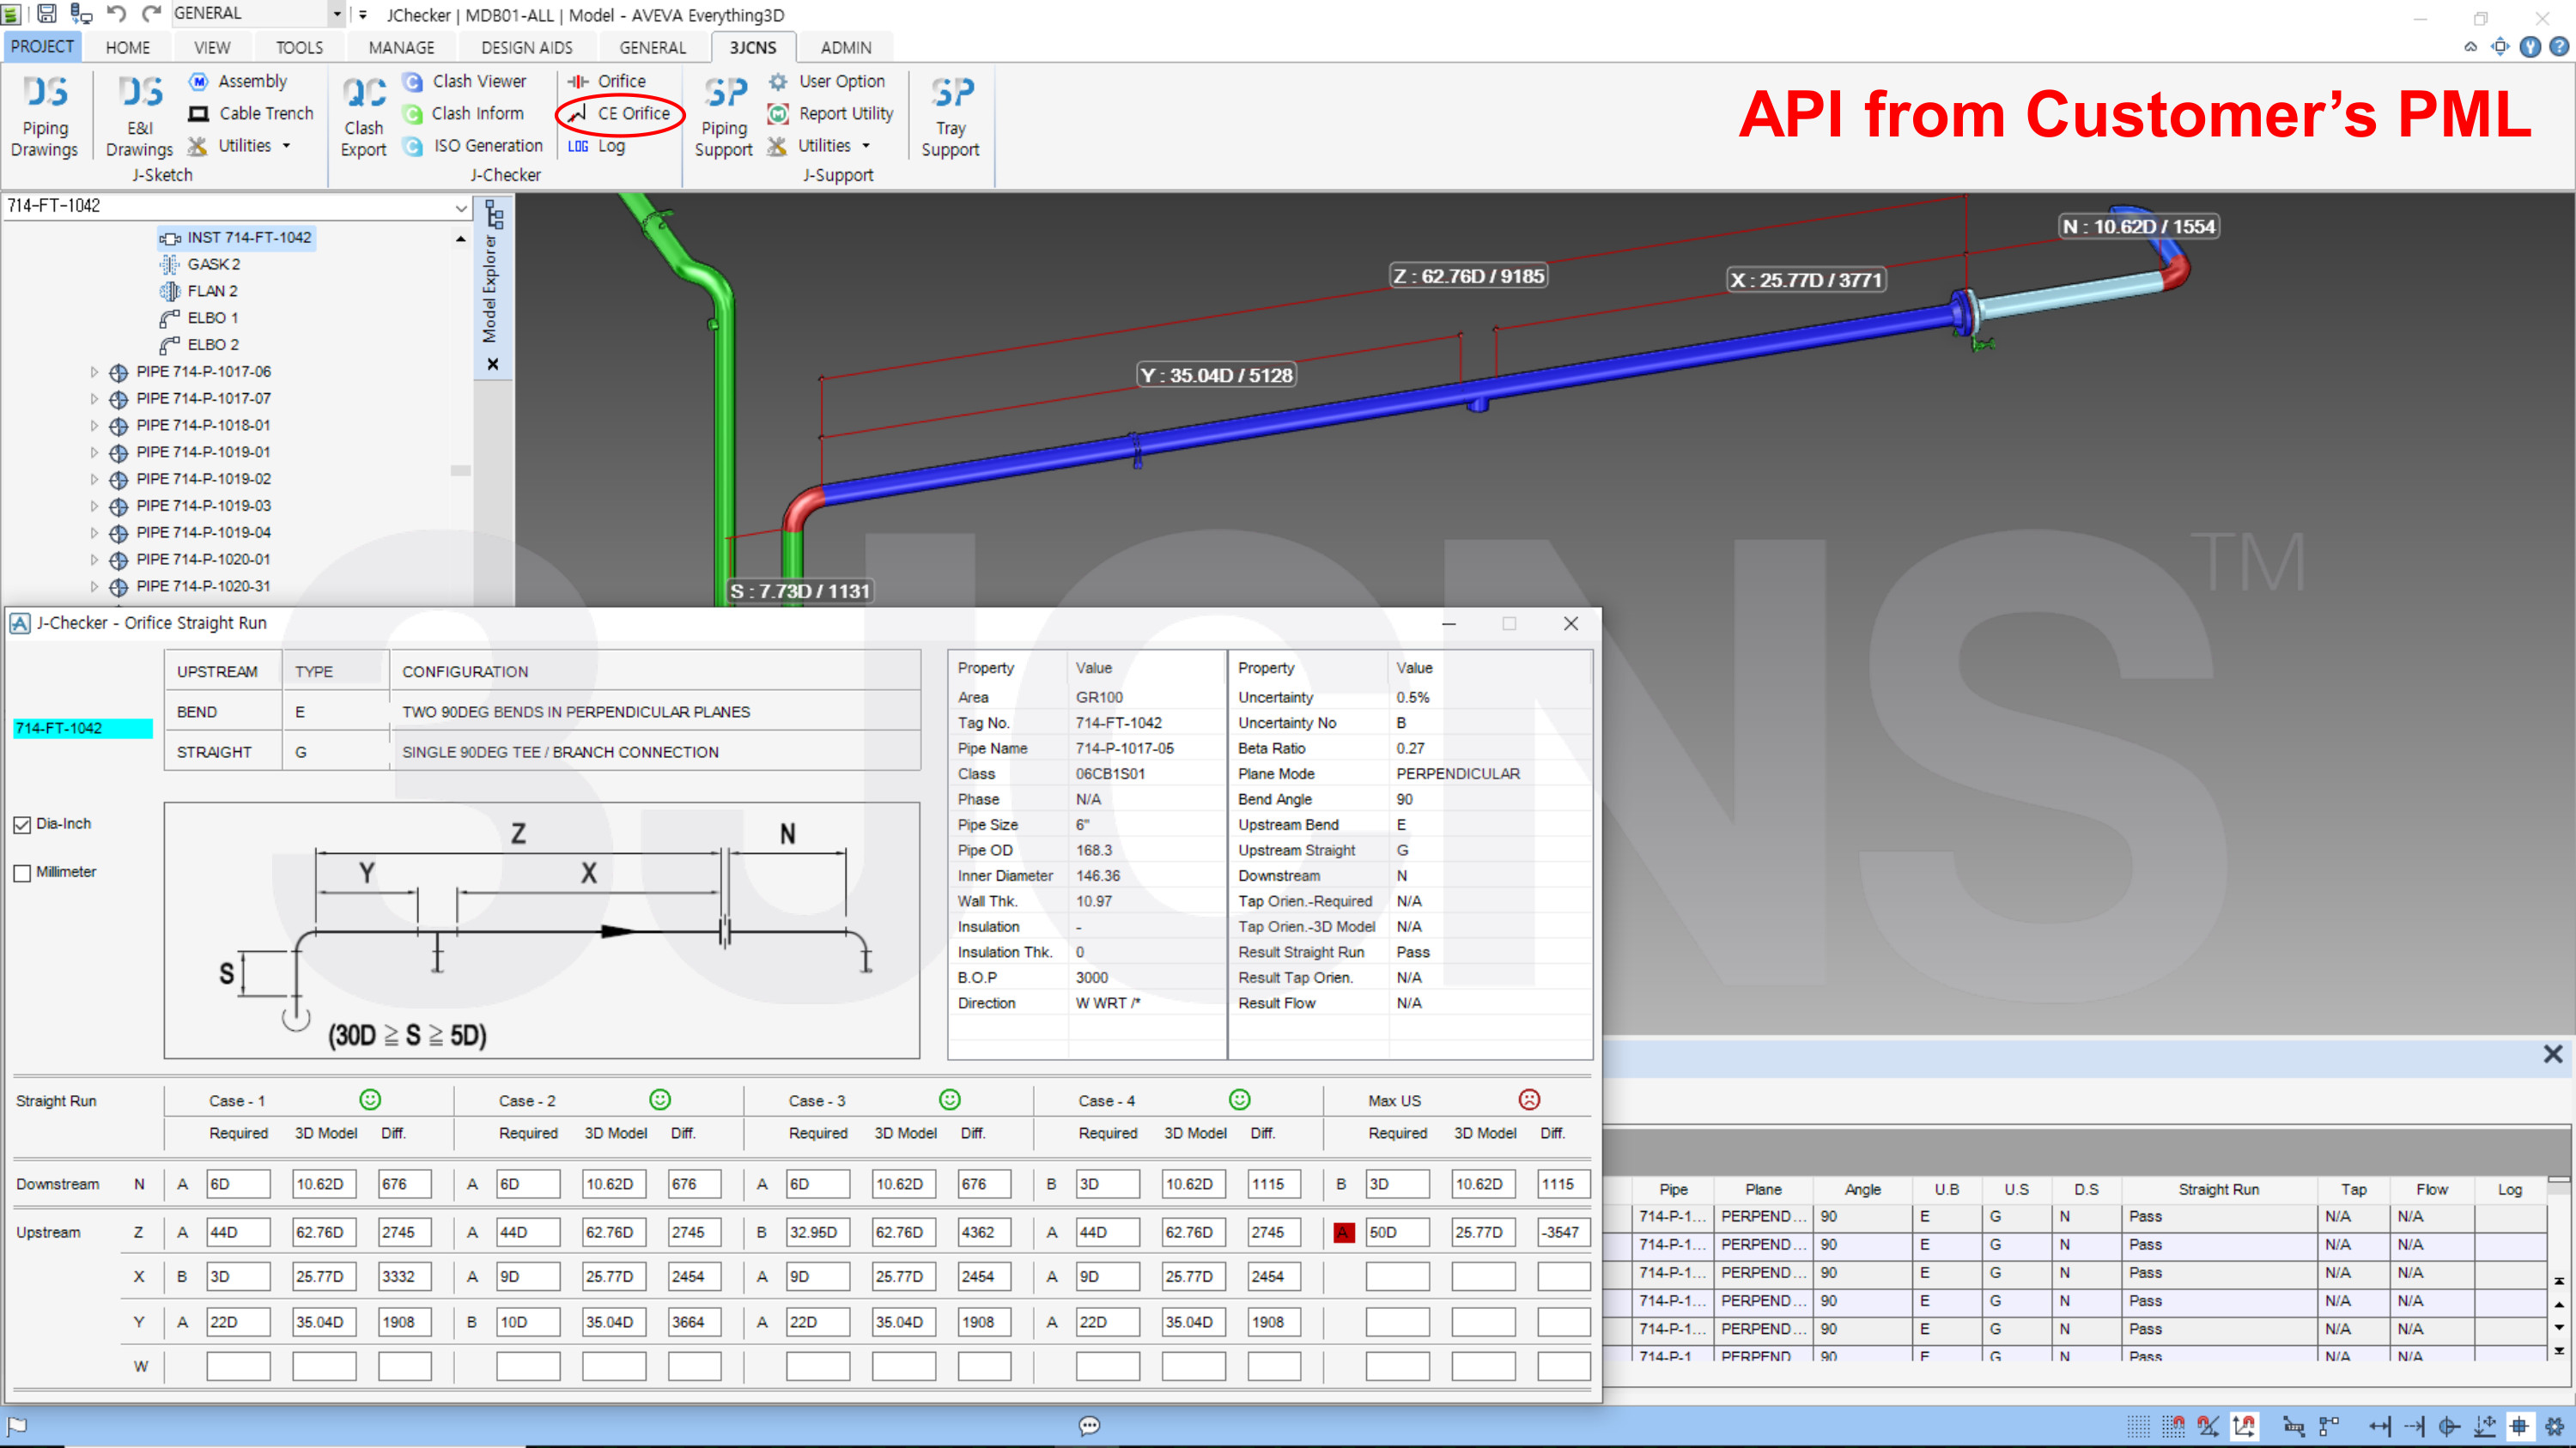Switch to the DESIGN AIDS tab
The image size is (2576, 1448).
(527, 47)
